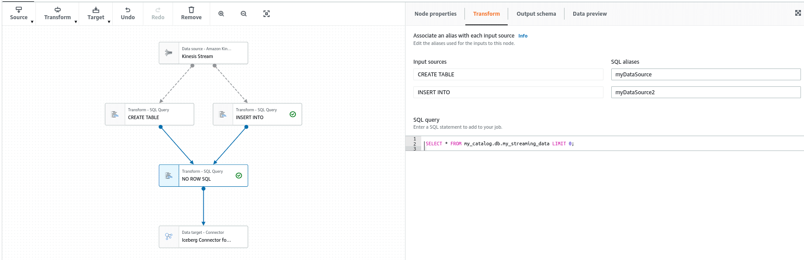Open the Target dropdown menu
Image resolution: width=804 pixels, height=260 pixels.
coord(96,14)
